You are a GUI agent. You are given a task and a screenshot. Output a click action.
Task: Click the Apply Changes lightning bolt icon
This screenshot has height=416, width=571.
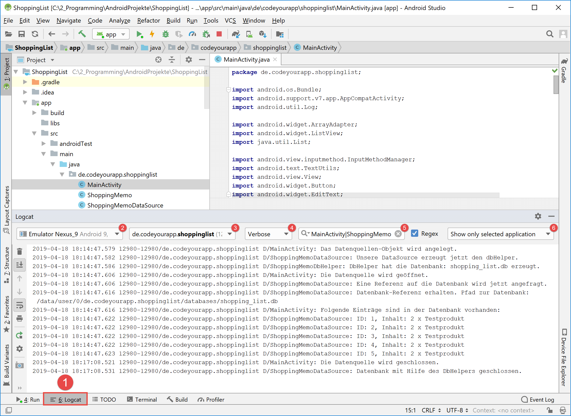[x=152, y=34]
